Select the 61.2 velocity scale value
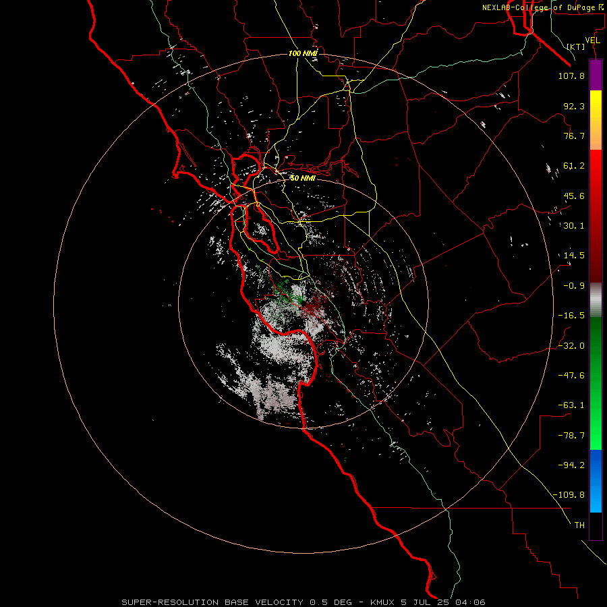The width and height of the screenshot is (607, 607). (x=574, y=166)
